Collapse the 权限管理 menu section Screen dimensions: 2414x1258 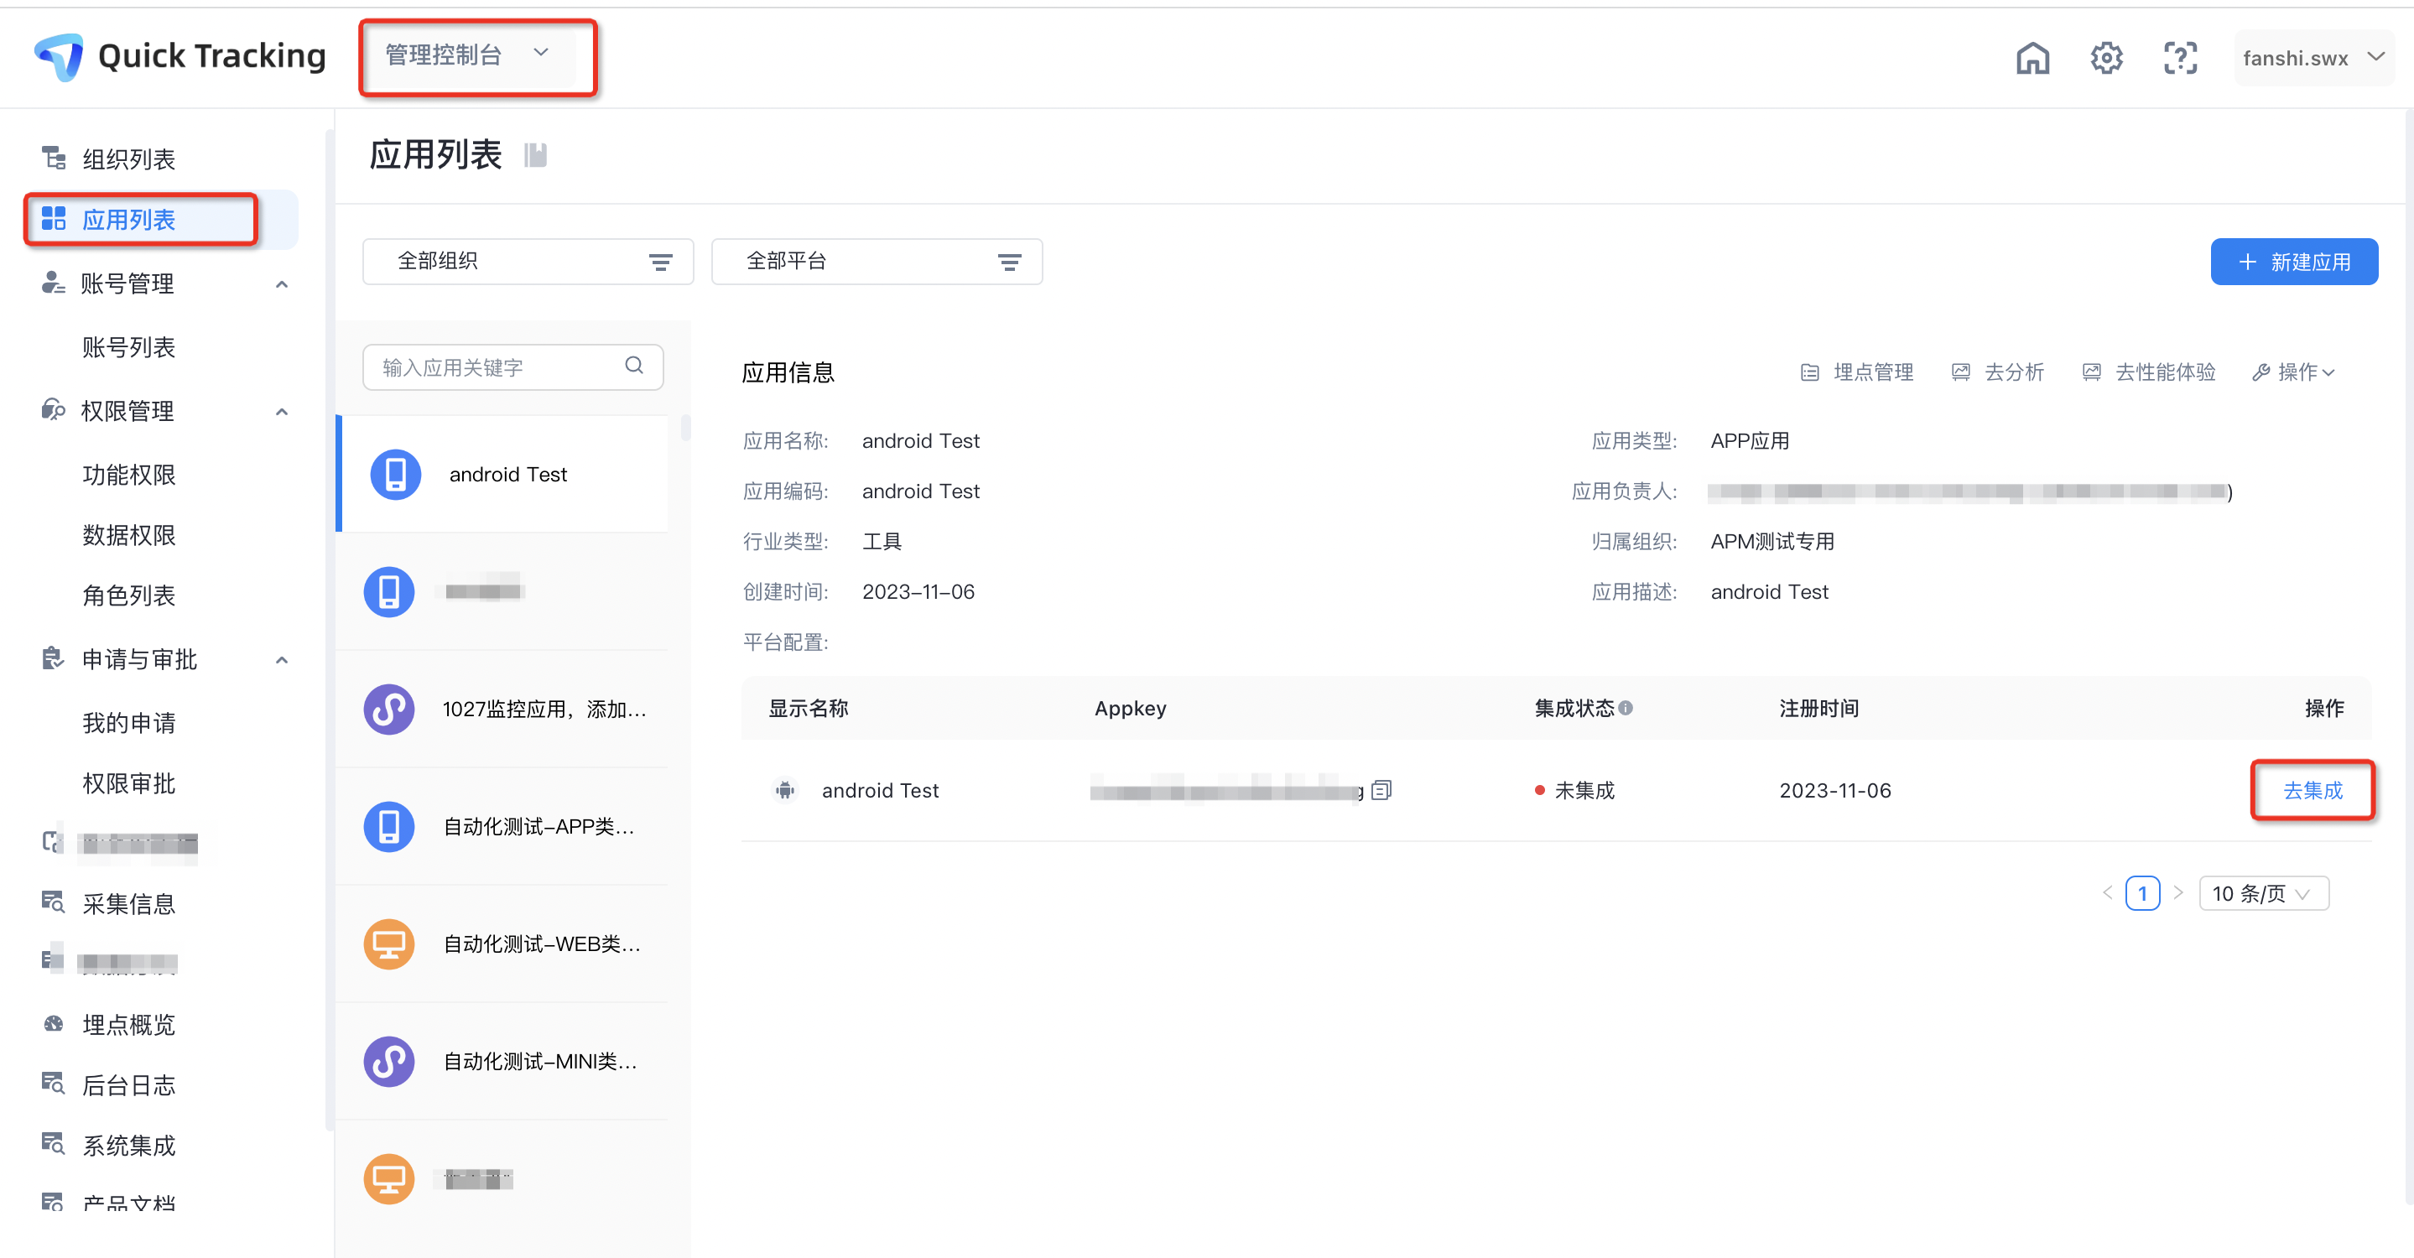pyautogui.click(x=281, y=411)
